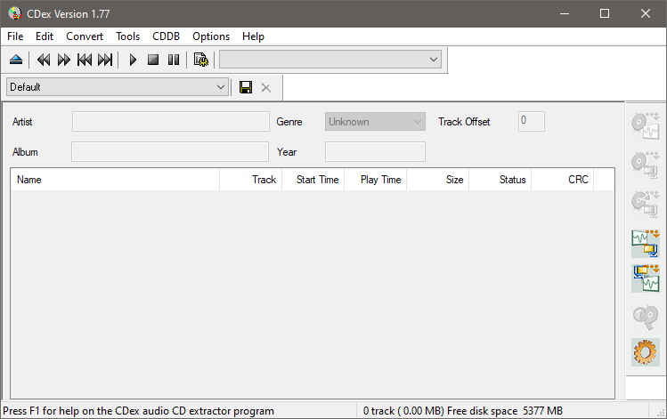Click the fast forward button

pos(64,60)
